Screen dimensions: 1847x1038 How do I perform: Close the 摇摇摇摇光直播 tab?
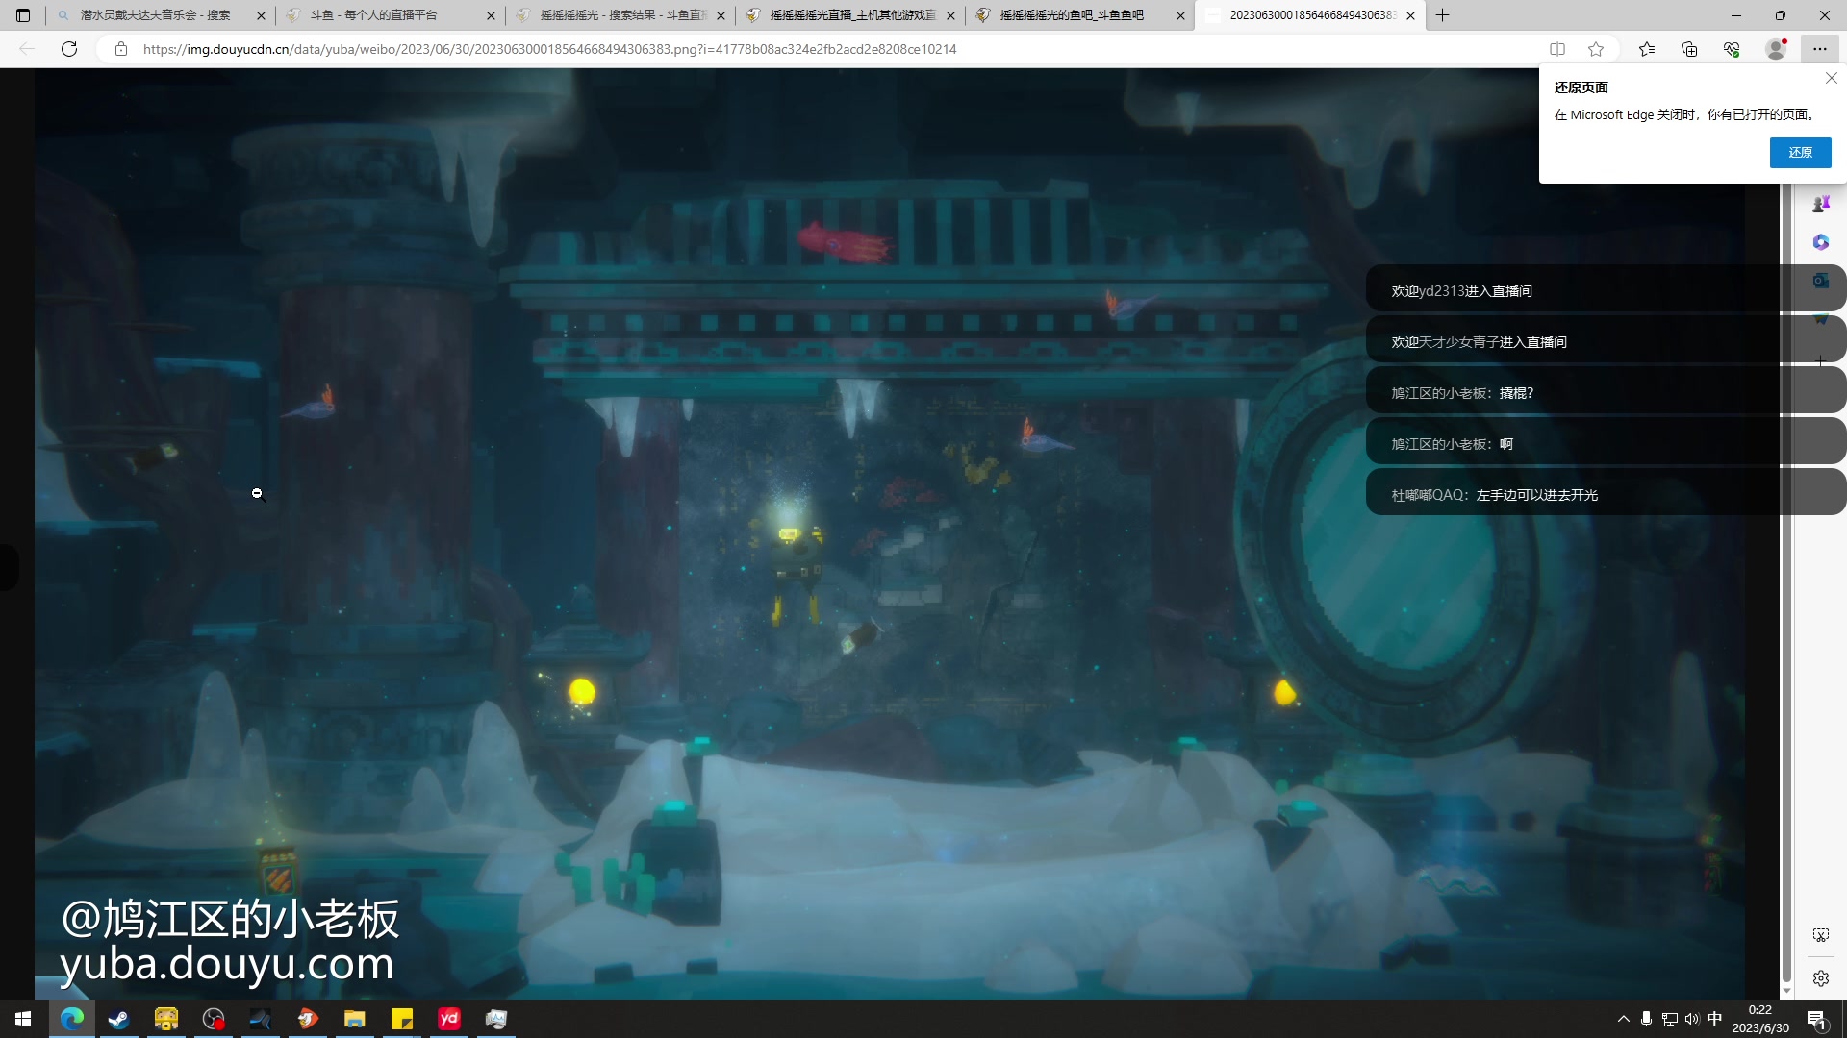pos(950,15)
